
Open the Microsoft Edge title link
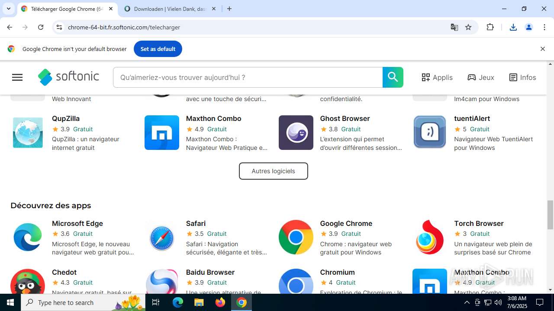coord(77,223)
